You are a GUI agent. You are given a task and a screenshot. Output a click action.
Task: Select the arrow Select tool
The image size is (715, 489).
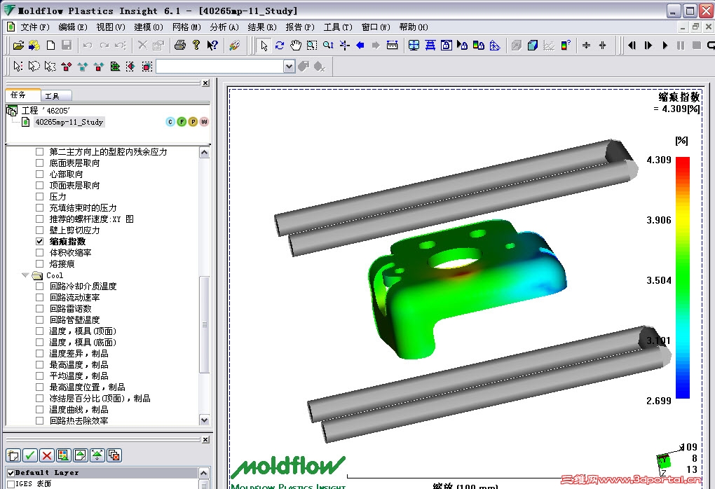(264, 45)
